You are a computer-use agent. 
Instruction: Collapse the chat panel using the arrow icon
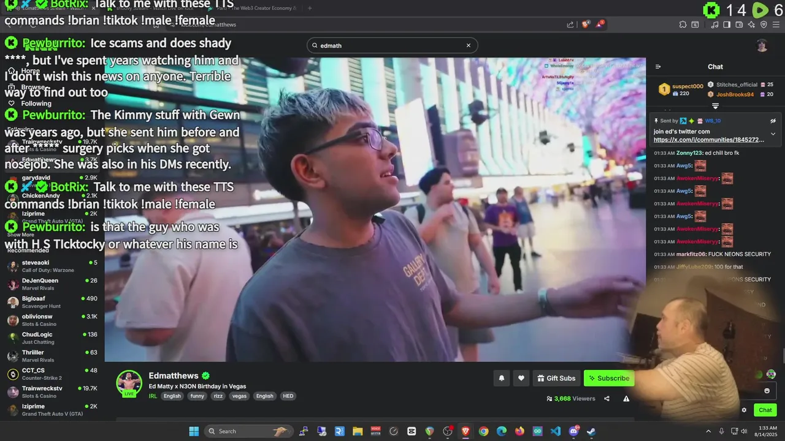tap(658, 67)
